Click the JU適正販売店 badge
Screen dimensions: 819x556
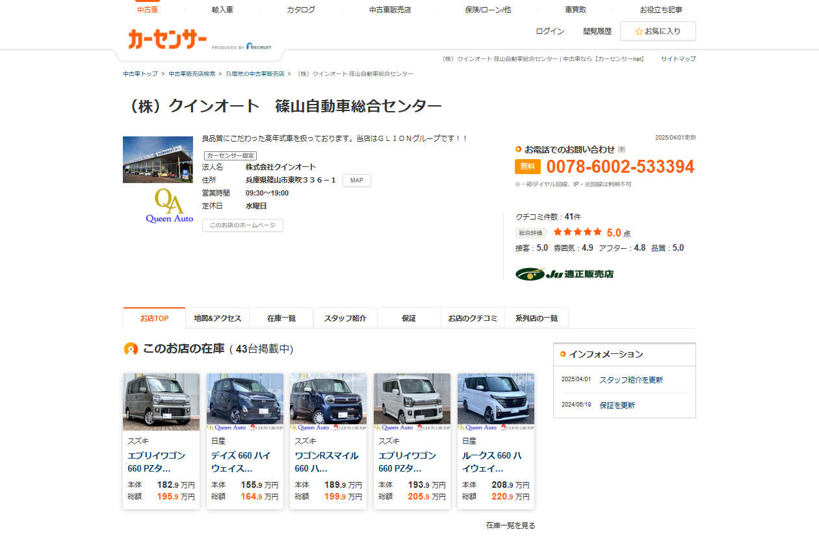564,273
